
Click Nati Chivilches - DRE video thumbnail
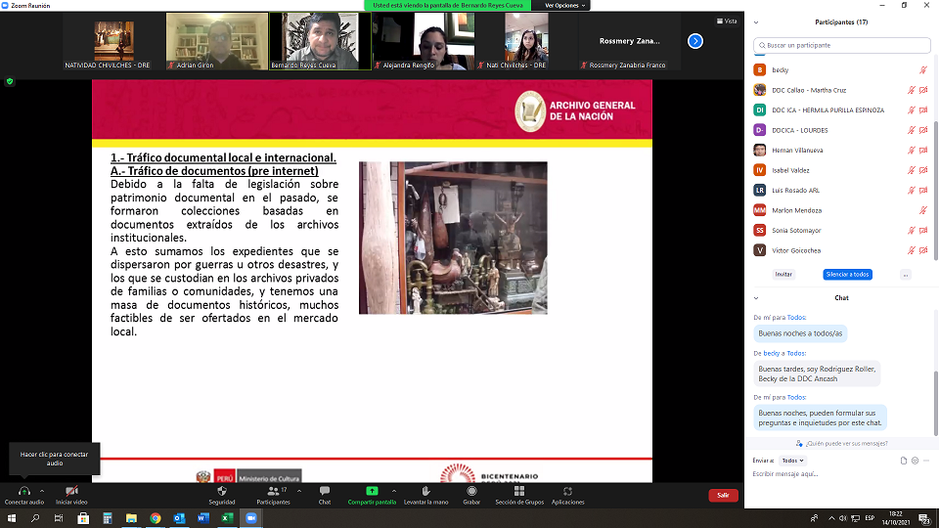point(526,41)
